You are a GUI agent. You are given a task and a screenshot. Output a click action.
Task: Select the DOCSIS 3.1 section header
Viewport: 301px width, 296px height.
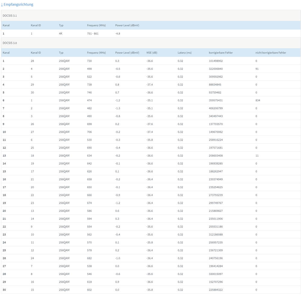point(10,15)
